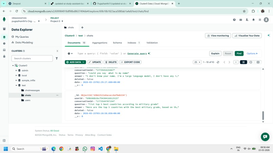This screenshot has height=153, width=273.
Task: Collapse the test database
Action: [16, 85]
